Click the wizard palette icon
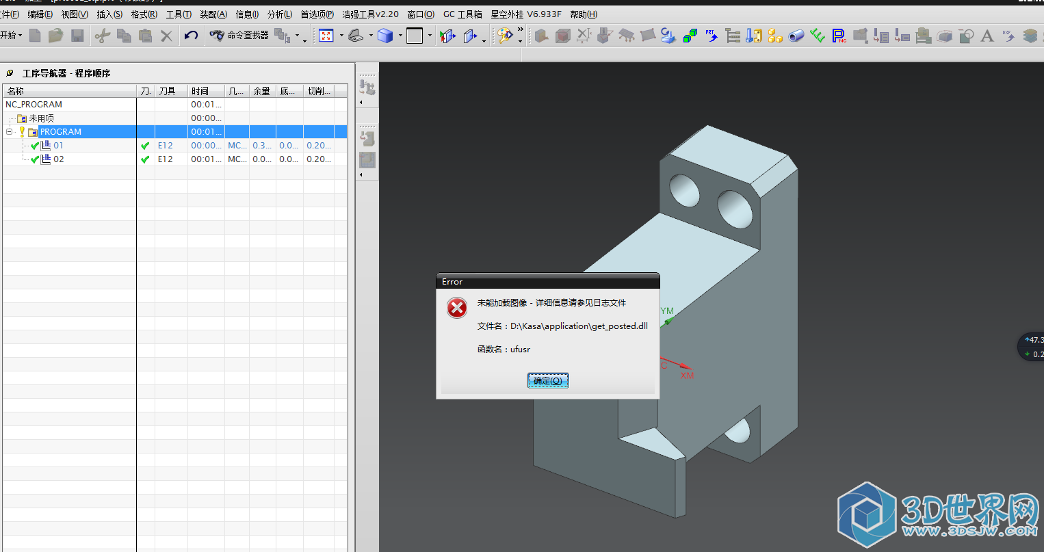This screenshot has height=552, width=1044. tap(505, 36)
